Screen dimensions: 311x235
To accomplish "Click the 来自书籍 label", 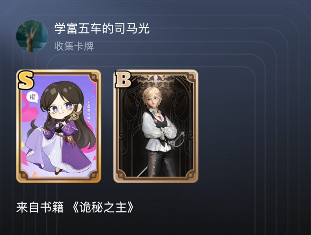I will (x=40, y=207).
